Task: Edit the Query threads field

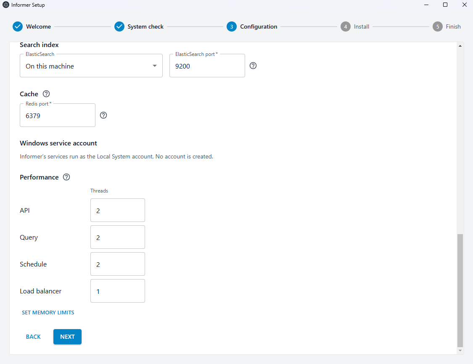Action: pyautogui.click(x=118, y=237)
